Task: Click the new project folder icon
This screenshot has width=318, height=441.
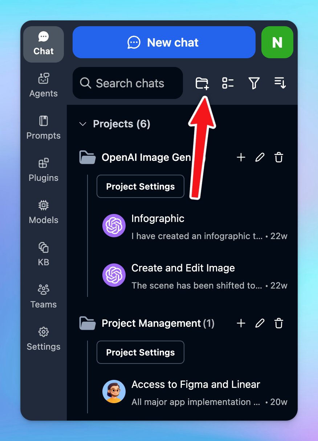Action: (202, 83)
